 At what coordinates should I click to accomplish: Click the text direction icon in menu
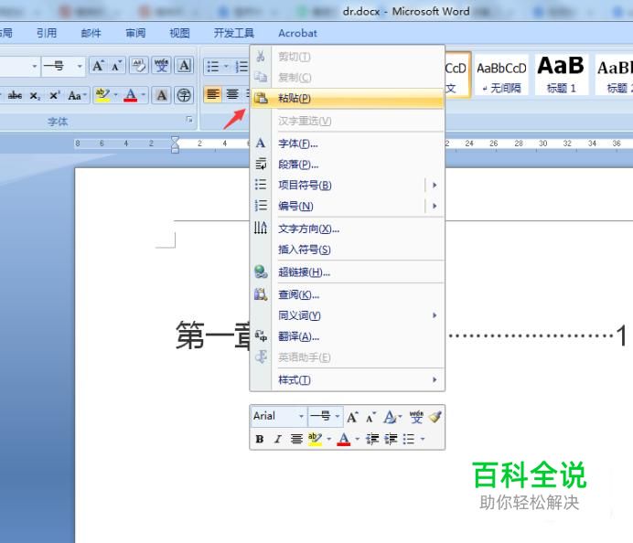click(261, 229)
